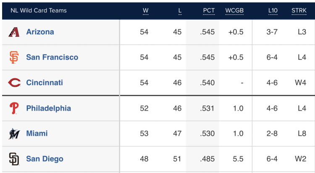The image size is (315, 173).
Task: Click the Philadelphia Phillies logo
Action: [x=14, y=108]
